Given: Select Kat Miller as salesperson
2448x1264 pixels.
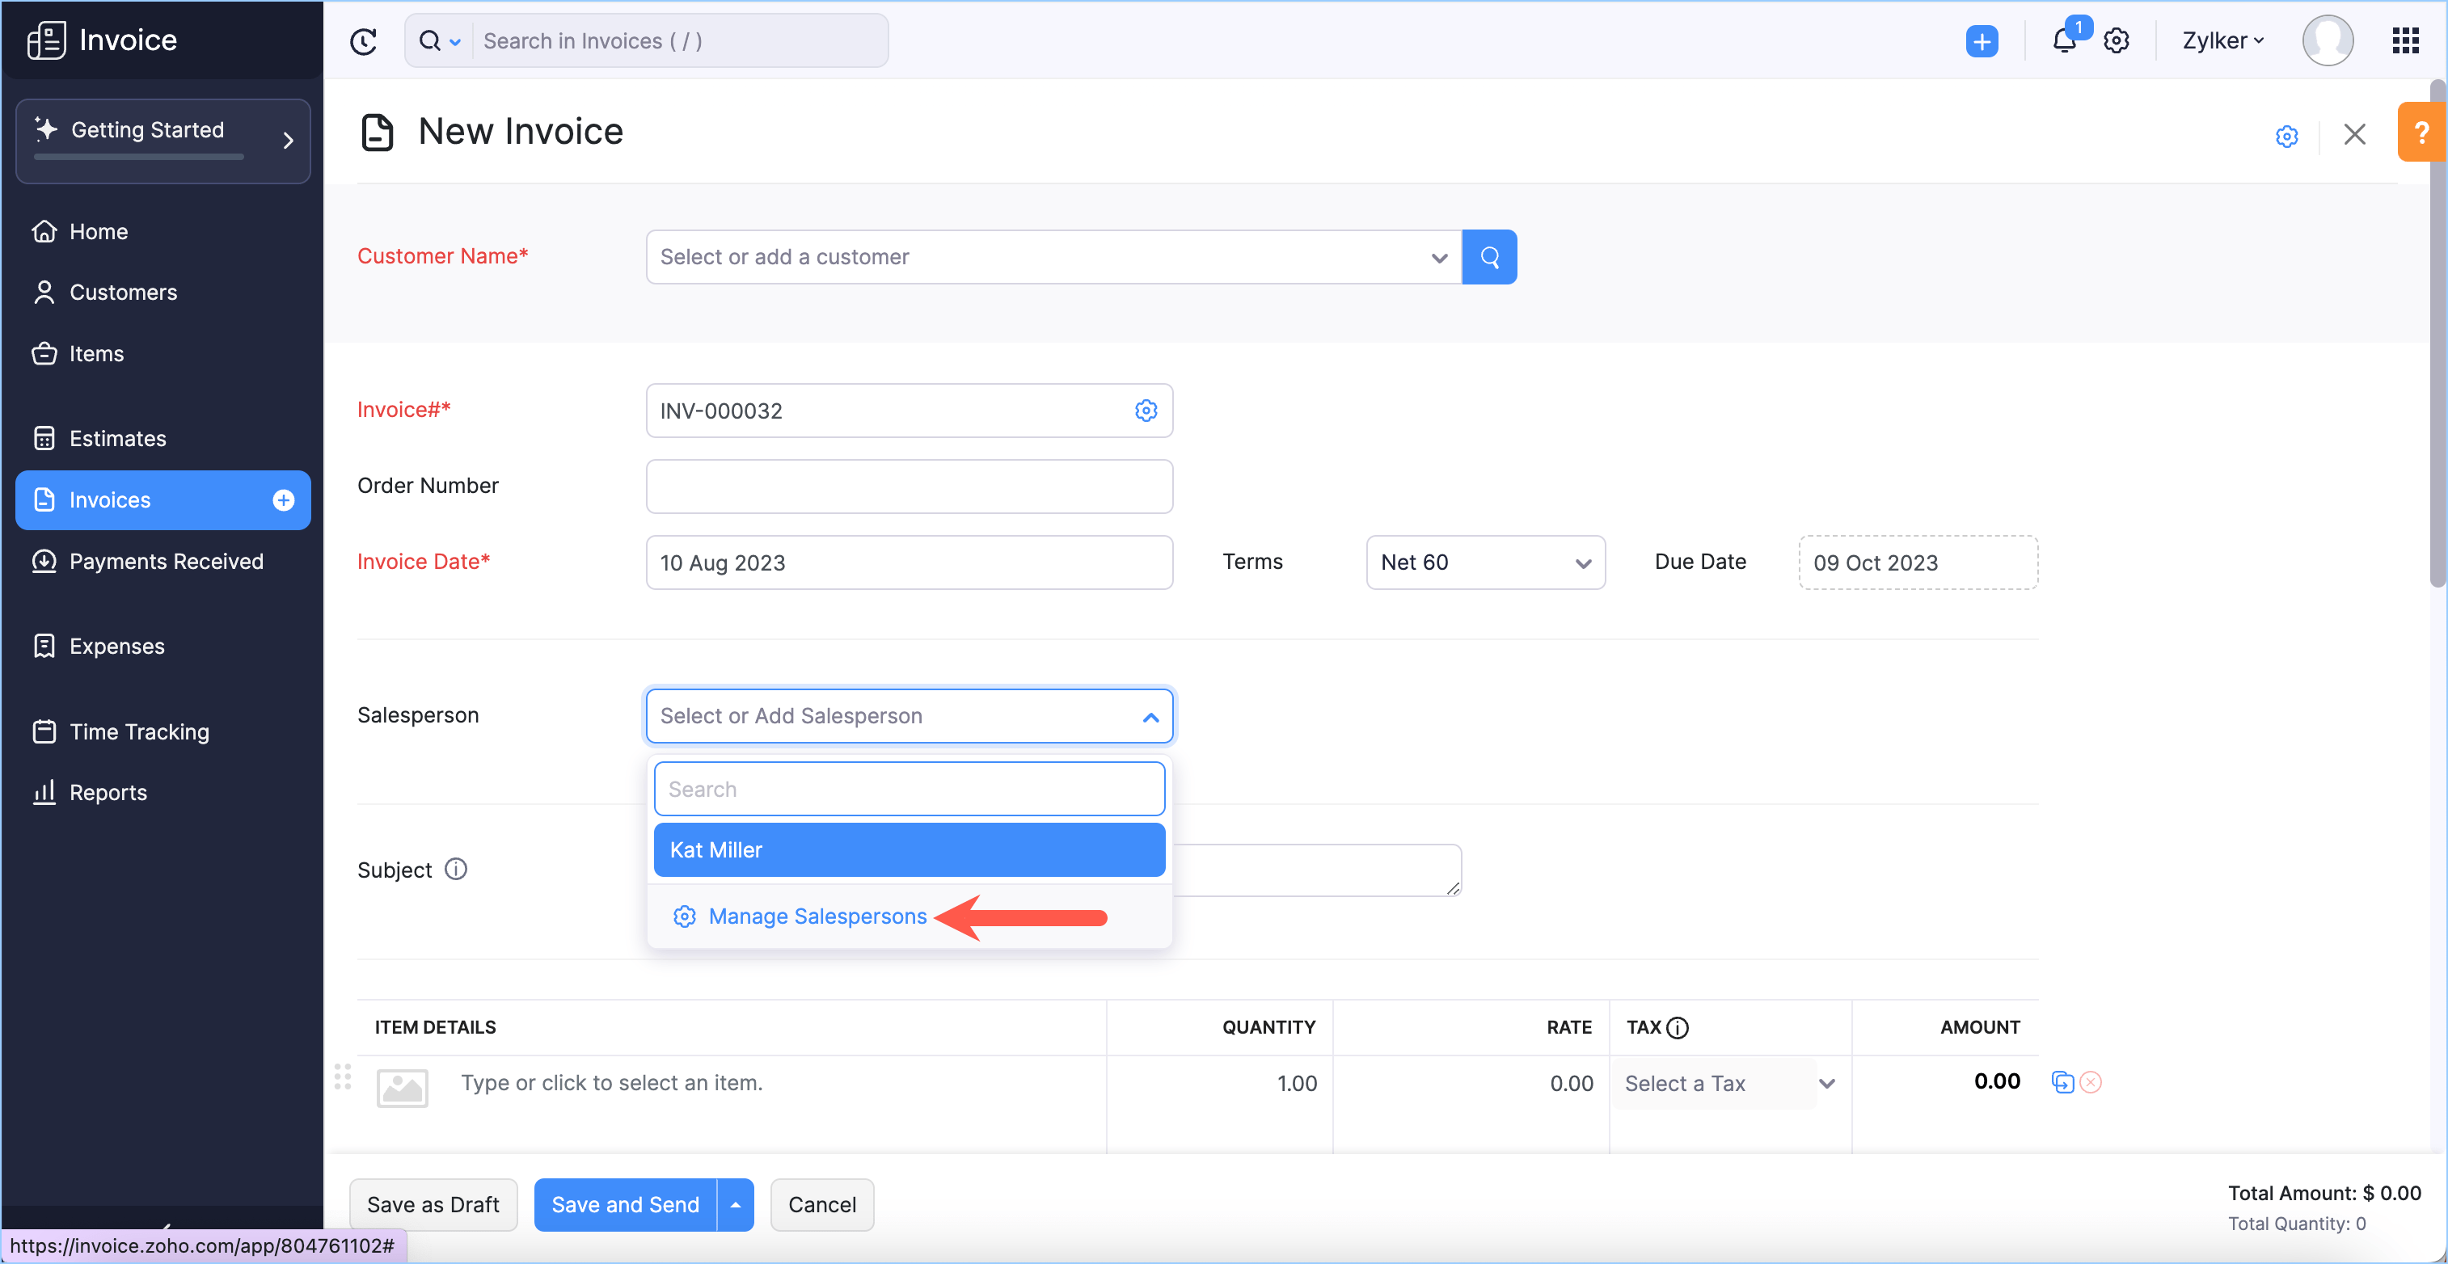Looking at the screenshot, I should [x=910, y=850].
